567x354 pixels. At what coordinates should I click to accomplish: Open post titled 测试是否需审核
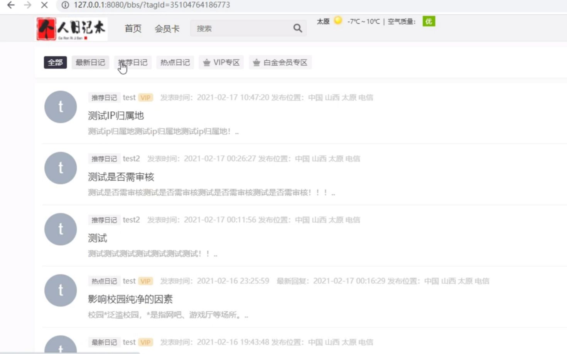121,177
